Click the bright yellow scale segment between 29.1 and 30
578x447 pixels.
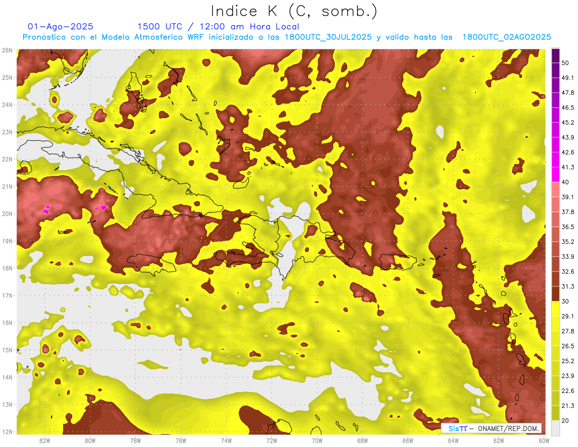555,309
